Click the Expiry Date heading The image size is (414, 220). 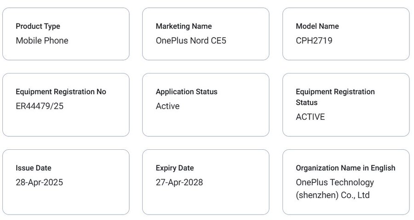(175, 168)
